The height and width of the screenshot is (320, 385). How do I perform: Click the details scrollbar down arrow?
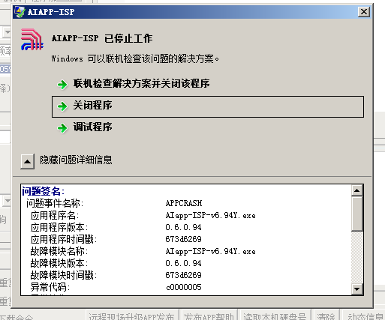(x=357, y=289)
